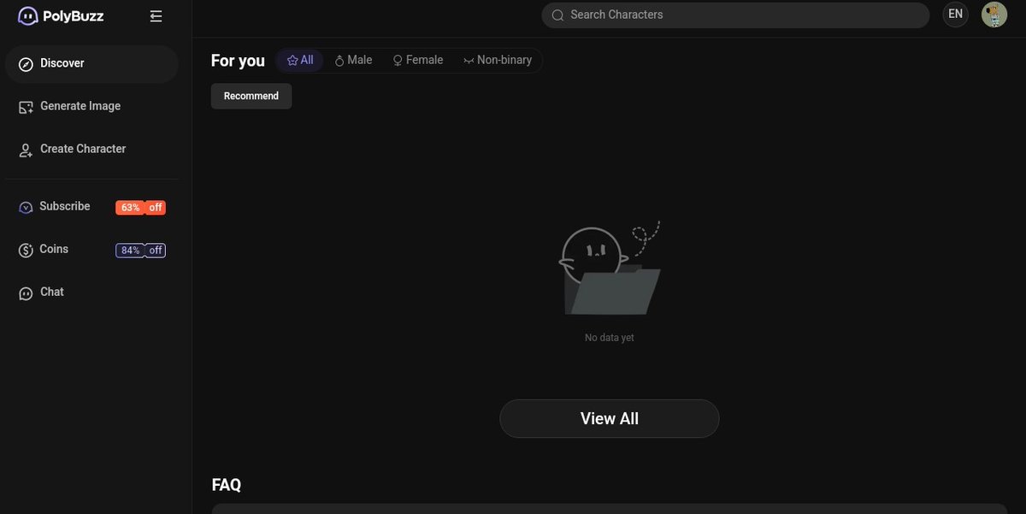The image size is (1026, 514).
Task: Click the No data yet folder illustration
Action: coord(610,269)
